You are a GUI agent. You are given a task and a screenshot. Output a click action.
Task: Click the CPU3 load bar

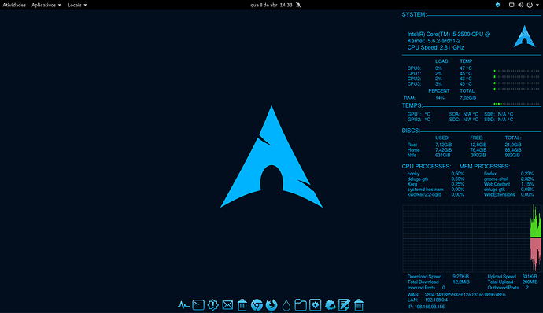click(516, 89)
